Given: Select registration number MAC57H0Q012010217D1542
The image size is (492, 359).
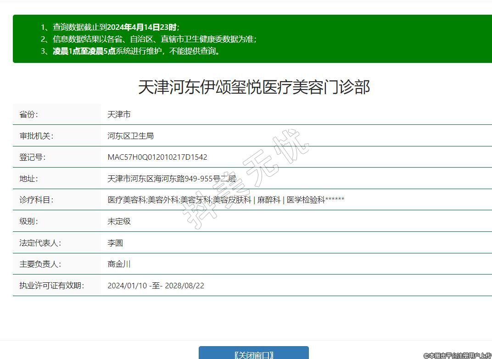Looking at the screenshot, I should click(x=157, y=157).
